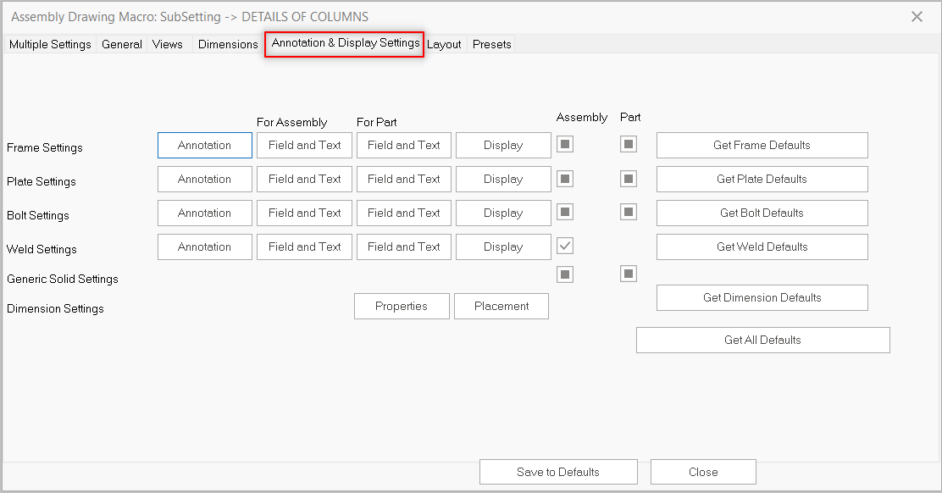Click the Frame Settings Annotation button
942x493 pixels.
pyautogui.click(x=205, y=145)
